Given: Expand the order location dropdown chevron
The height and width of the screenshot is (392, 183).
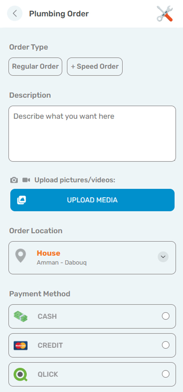Looking at the screenshot, I should (x=163, y=257).
